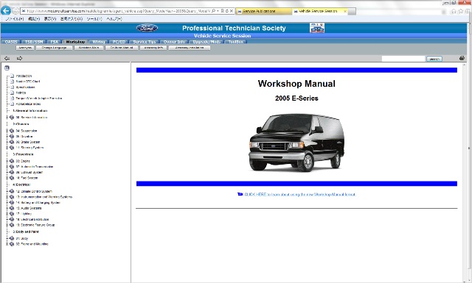Image resolution: width=472 pixels, height=283 pixels.
Task: Select the Workshop tab
Action: pyautogui.click(x=75, y=42)
